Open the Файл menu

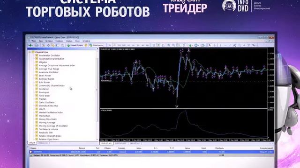[x=34, y=41]
